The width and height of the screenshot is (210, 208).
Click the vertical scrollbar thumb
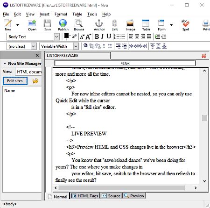(x=204, y=118)
